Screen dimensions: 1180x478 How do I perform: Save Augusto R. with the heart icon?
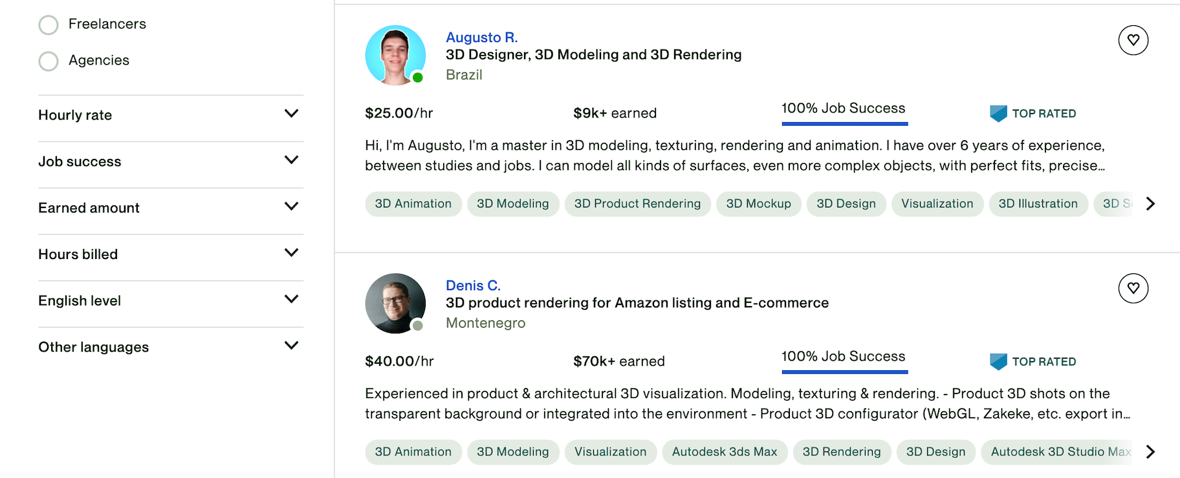[1133, 40]
